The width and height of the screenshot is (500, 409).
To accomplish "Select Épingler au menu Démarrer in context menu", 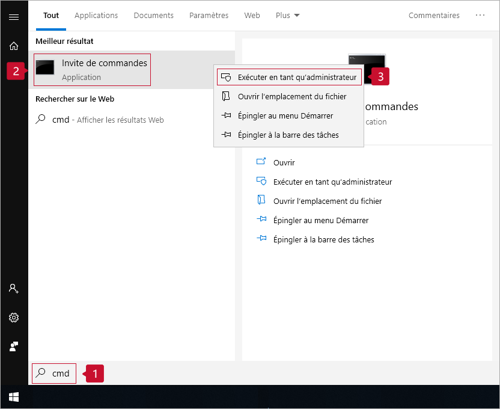I will pyautogui.click(x=285, y=115).
